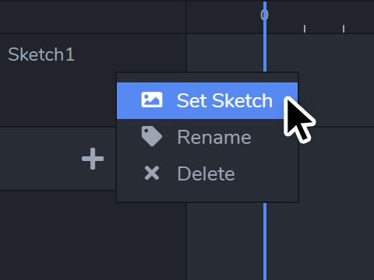Screen dimensions: 374x280
Task: Click the blue playhead in the Sketch1 row
Action: point(265,53)
